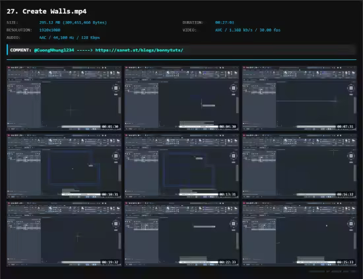363x279 pixels.
Task: Select the resolution value 1920x1080
Action: pos(49,30)
